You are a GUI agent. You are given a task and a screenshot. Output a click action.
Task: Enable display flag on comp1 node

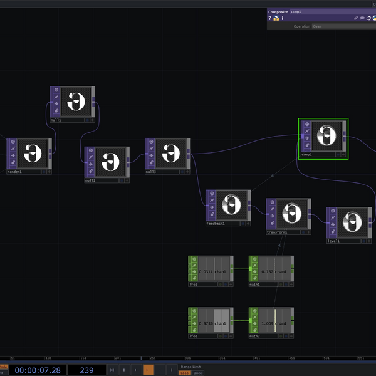(338, 154)
